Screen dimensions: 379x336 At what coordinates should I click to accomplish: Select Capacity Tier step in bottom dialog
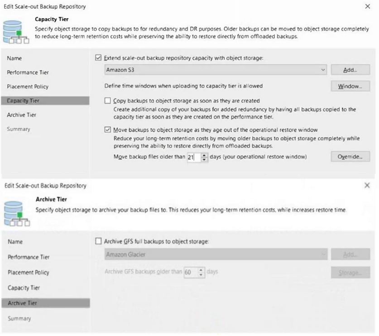(24, 288)
